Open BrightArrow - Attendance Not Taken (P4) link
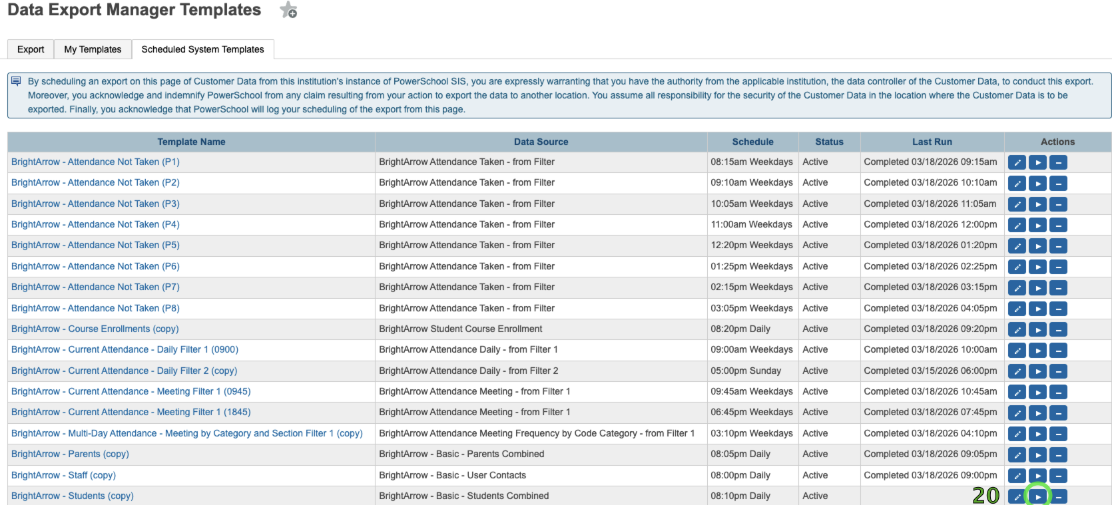This screenshot has width=1112, height=505. click(x=95, y=224)
